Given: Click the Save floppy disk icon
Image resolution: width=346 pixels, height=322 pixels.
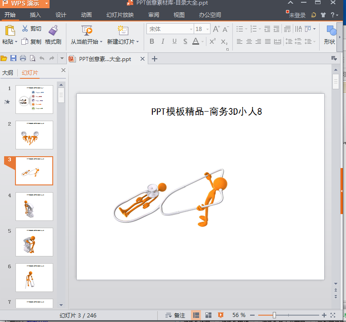Looking at the screenshot, I should click(13, 58).
